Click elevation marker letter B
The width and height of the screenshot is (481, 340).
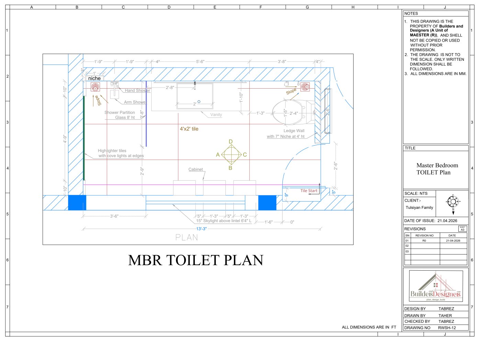[x=231, y=168]
